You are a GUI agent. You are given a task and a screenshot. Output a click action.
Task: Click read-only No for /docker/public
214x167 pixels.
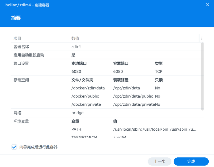[158, 96]
